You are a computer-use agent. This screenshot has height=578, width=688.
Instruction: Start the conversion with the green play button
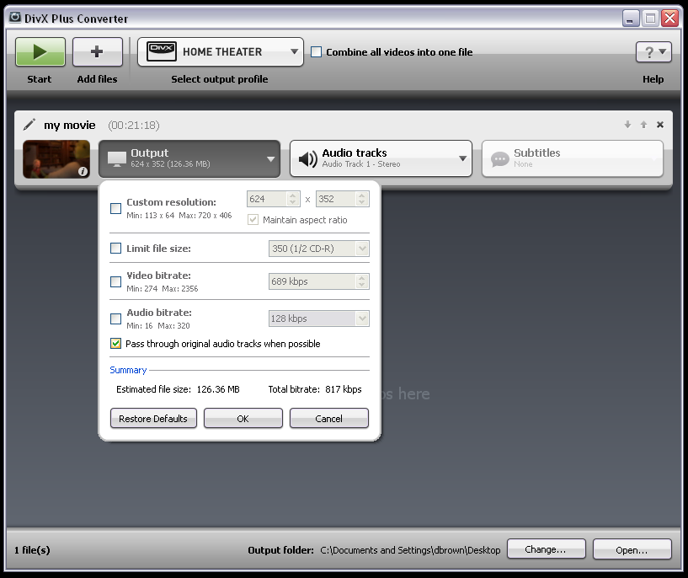pos(40,51)
